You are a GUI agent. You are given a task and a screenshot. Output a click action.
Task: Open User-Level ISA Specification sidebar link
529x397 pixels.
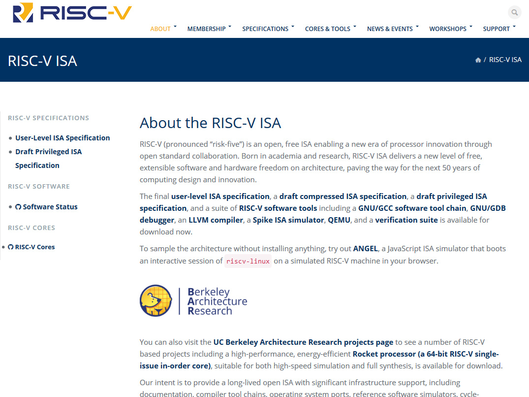pyautogui.click(x=62, y=138)
